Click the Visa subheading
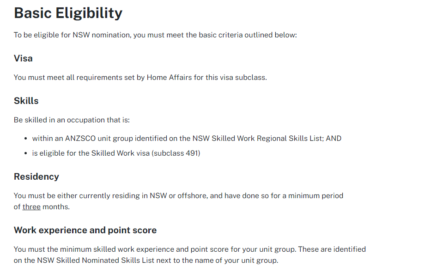This screenshot has width=424, height=279. (23, 59)
